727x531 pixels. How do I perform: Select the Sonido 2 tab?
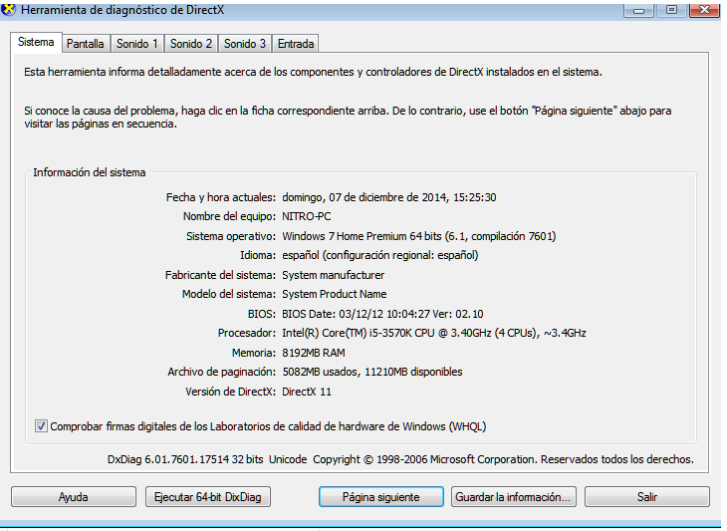click(x=190, y=44)
